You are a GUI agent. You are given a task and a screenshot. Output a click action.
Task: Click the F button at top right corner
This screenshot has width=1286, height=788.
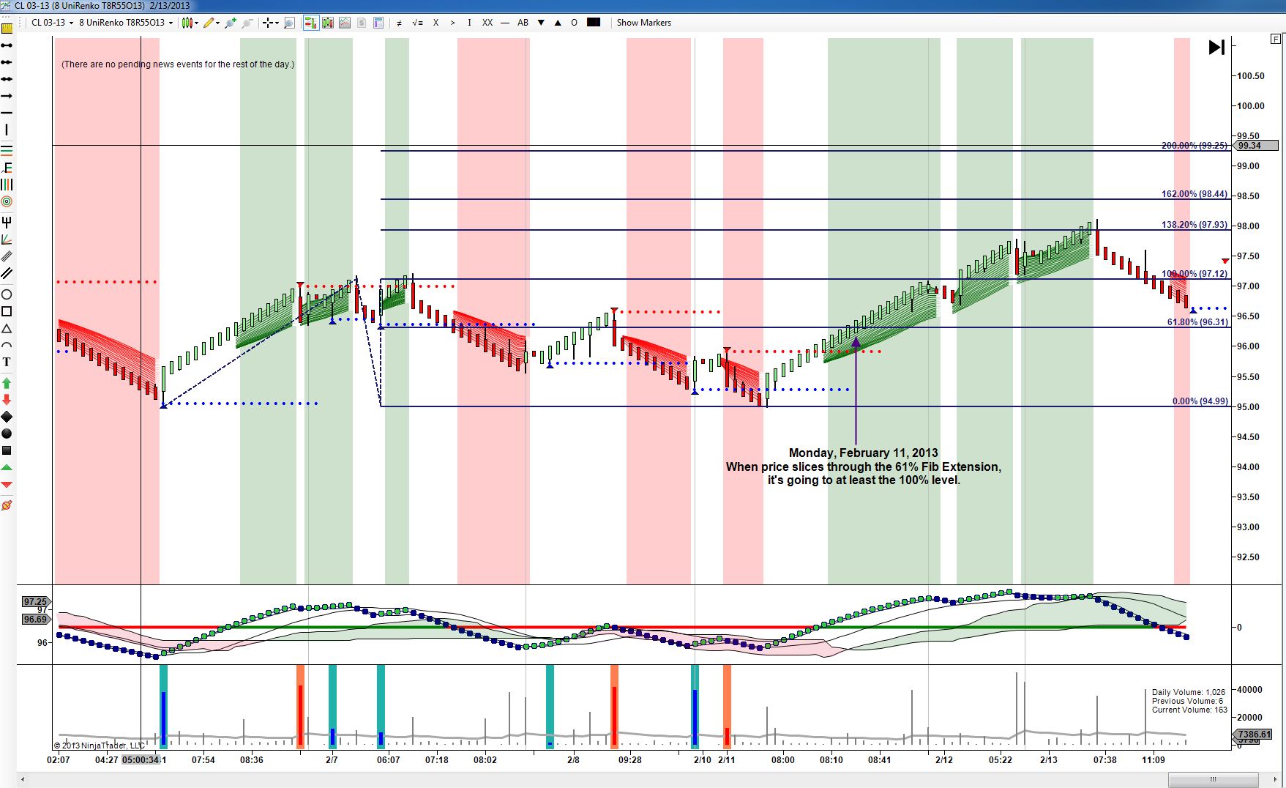[1276, 39]
